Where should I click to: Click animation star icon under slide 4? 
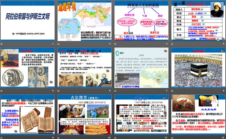172,44
